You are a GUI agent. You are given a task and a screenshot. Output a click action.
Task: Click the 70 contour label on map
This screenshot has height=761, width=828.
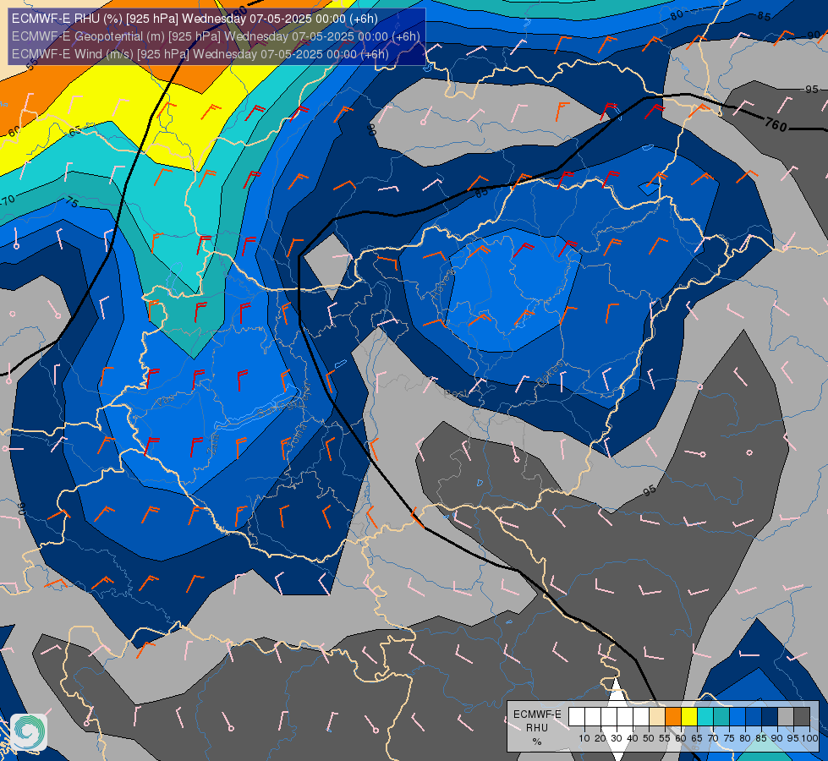coord(8,200)
